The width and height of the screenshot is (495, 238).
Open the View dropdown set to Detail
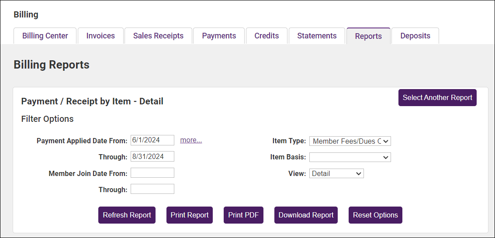point(336,173)
